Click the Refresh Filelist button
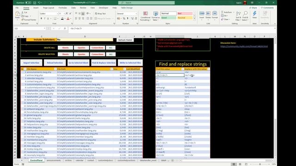This screenshot has width=296, height=166. click(x=125, y=40)
